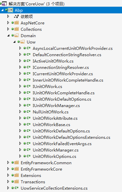Select UnitOfWorkFailedEventArgs.cs file name
The height and width of the screenshot is (192, 122).
coord(62,144)
